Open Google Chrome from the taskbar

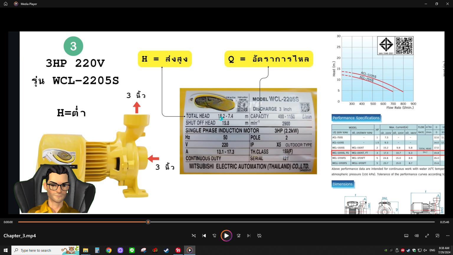click(x=109, y=250)
